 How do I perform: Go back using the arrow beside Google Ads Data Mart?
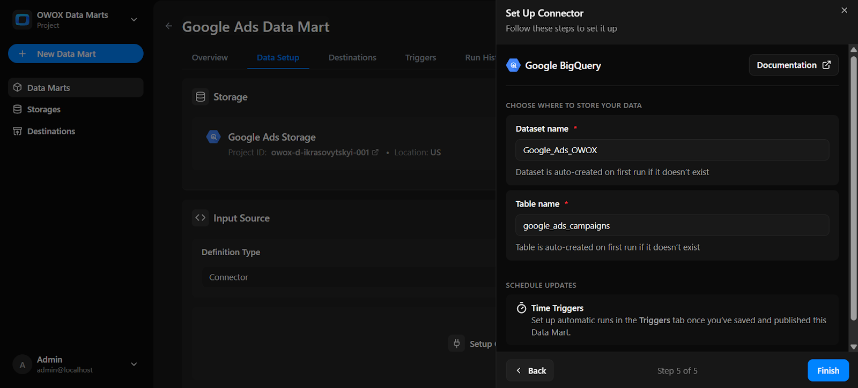(x=169, y=26)
